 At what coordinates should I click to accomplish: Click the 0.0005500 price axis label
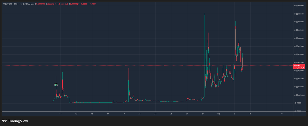299,14
